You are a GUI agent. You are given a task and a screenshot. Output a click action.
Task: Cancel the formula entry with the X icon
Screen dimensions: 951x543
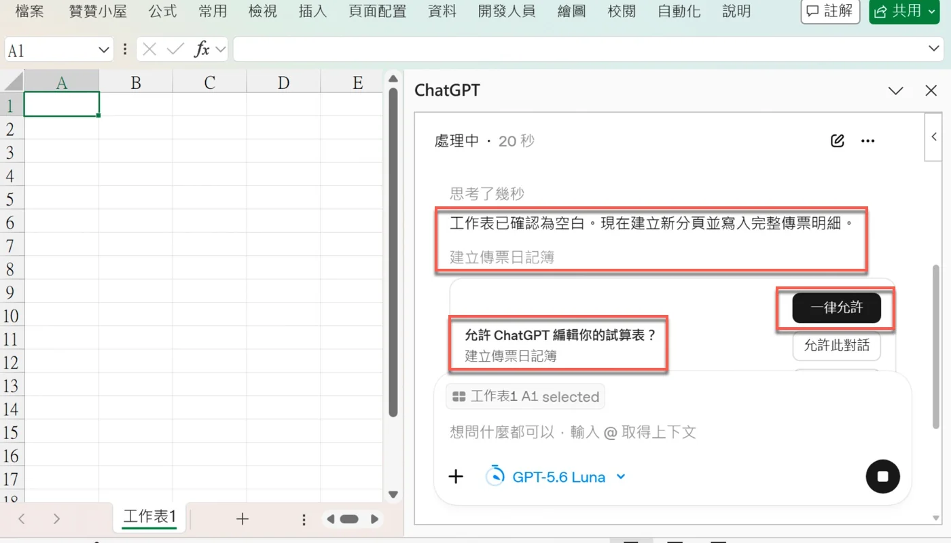point(150,50)
